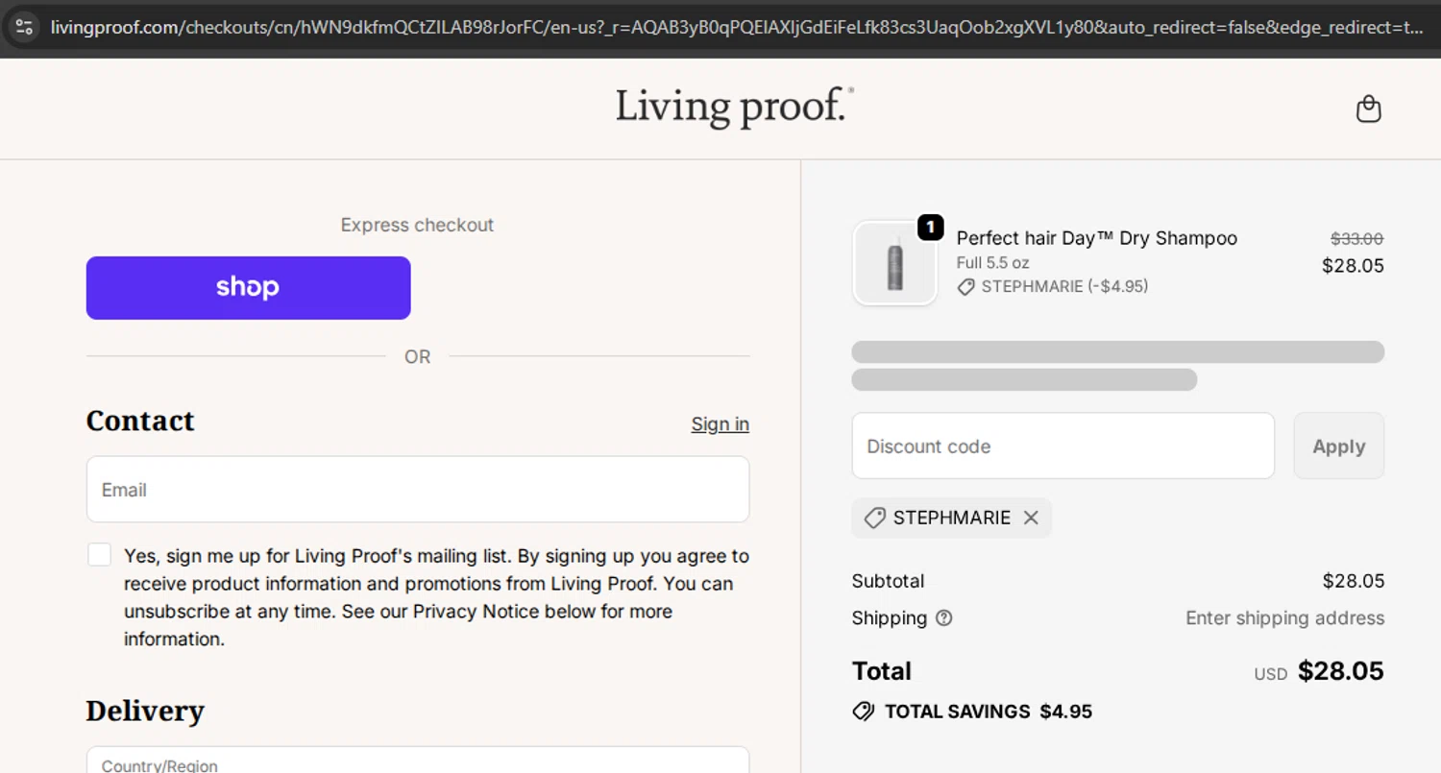Remove the STEPHMARIE discount code

click(x=1031, y=519)
